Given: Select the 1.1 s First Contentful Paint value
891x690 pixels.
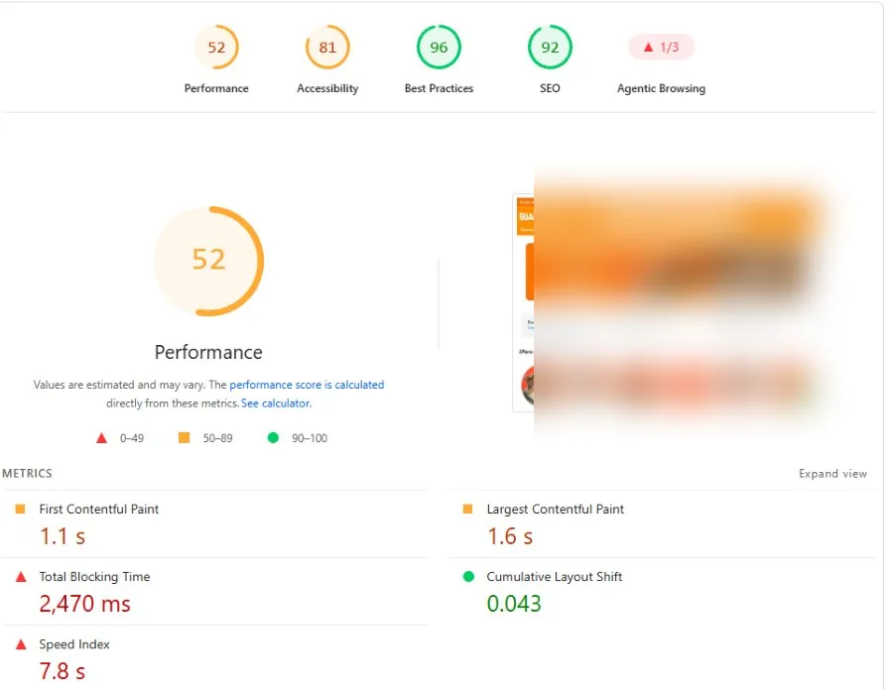Looking at the screenshot, I should pyautogui.click(x=63, y=536).
